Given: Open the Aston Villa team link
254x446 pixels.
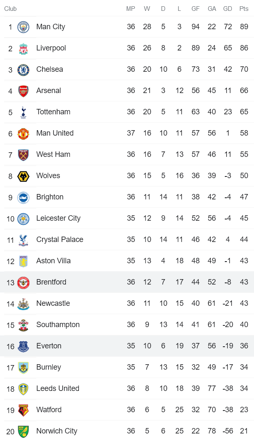Looking at the screenshot, I should pyautogui.click(x=53, y=261).
